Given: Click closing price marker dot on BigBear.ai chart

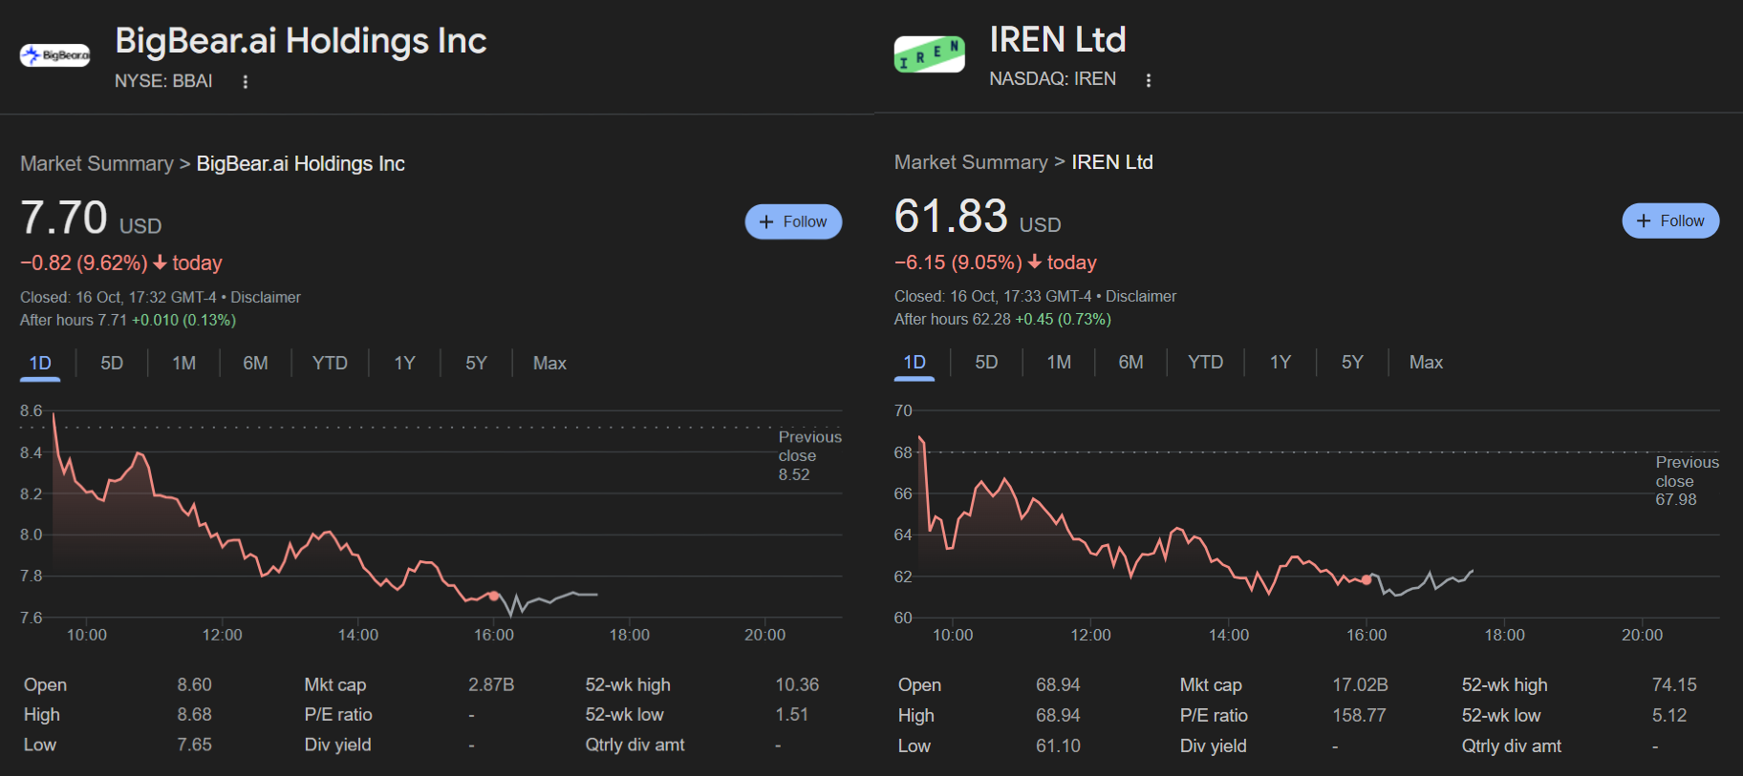Looking at the screenshot, I should 494,596.
